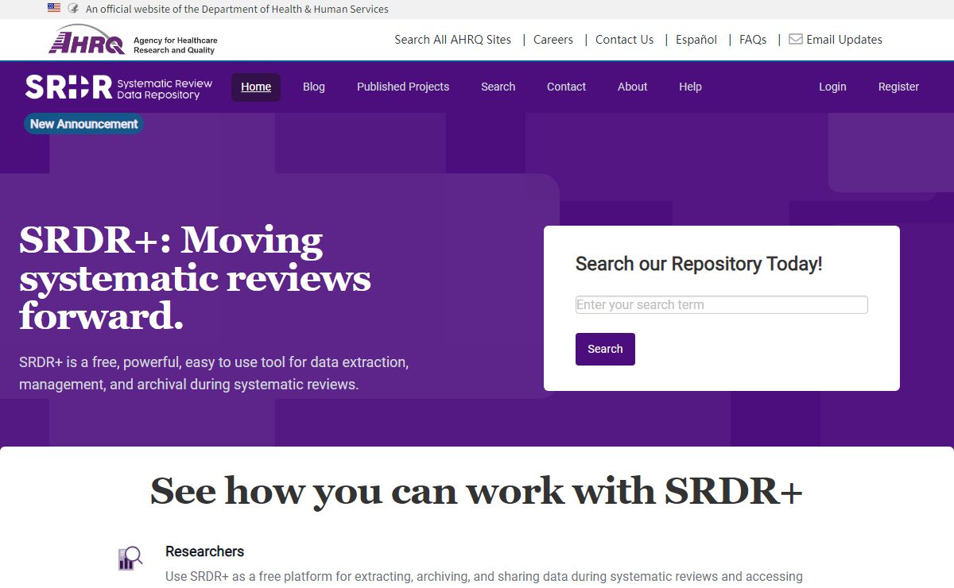The image size is (954, 588).
Task: Select the Home menu item
Action: pos(256,87)
